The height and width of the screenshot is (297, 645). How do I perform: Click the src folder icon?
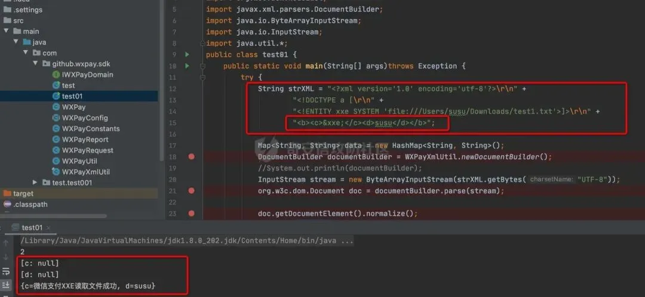(x=7, y=20)
